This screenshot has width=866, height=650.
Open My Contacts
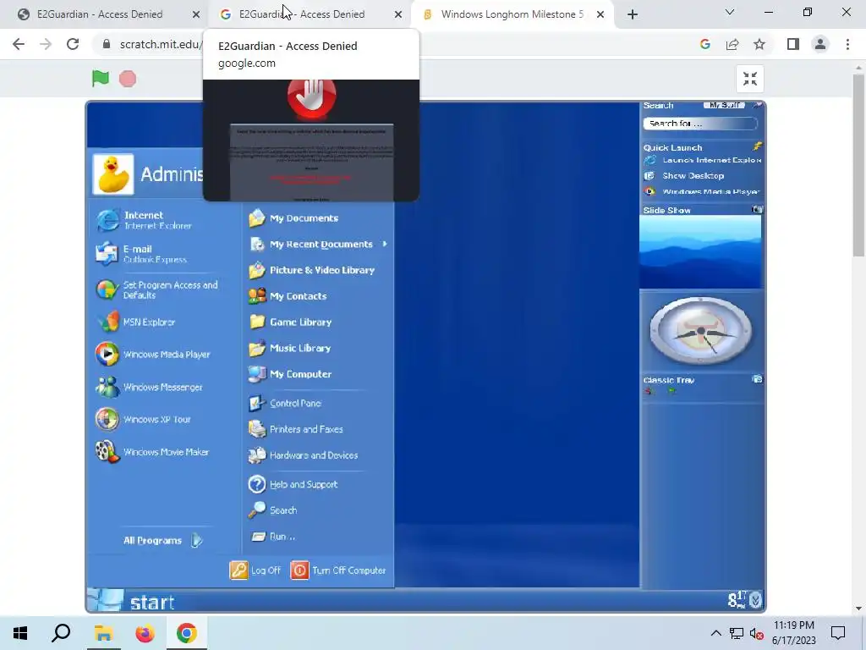288,295
